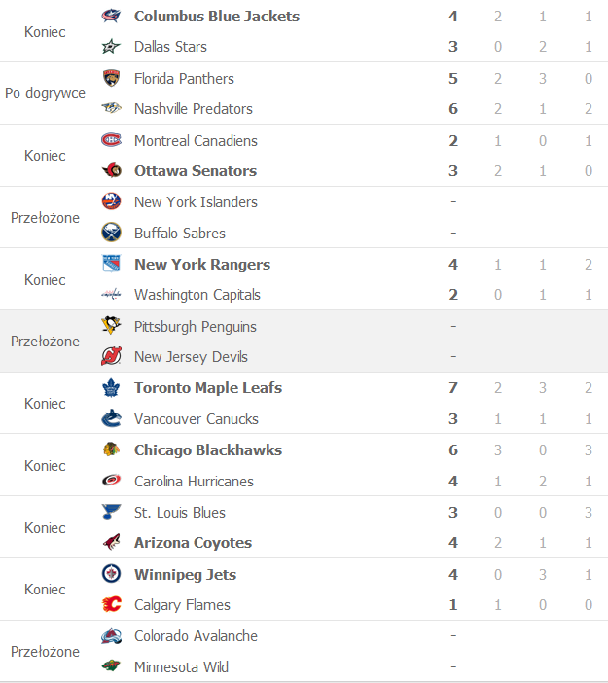
Task: Open the Montreal Canadiens team link
Action: click(196, 141)
